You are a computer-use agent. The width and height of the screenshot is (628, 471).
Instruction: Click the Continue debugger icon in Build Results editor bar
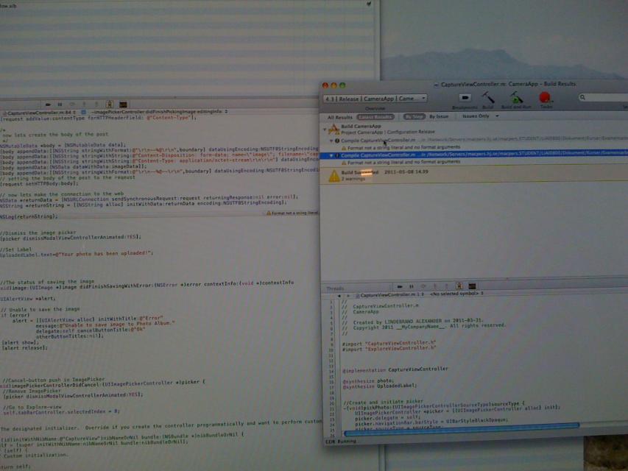[400, 287]
